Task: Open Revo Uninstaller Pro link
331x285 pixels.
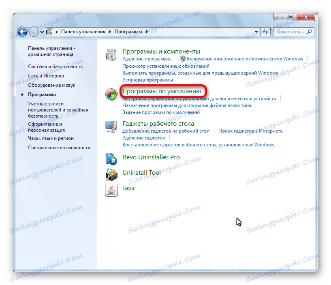Action: tap(151, 157)
